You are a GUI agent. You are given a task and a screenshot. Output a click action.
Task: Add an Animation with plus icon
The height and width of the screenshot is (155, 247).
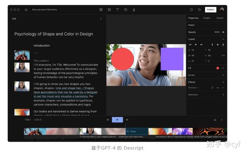click(x=223, y=95)
